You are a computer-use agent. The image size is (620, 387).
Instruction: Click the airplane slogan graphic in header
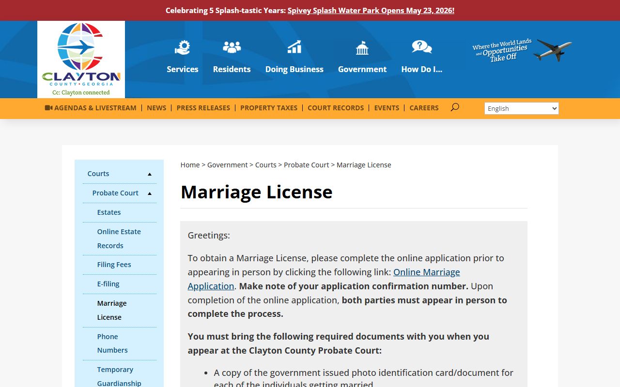pyautogui.click(x=522, y=50)
